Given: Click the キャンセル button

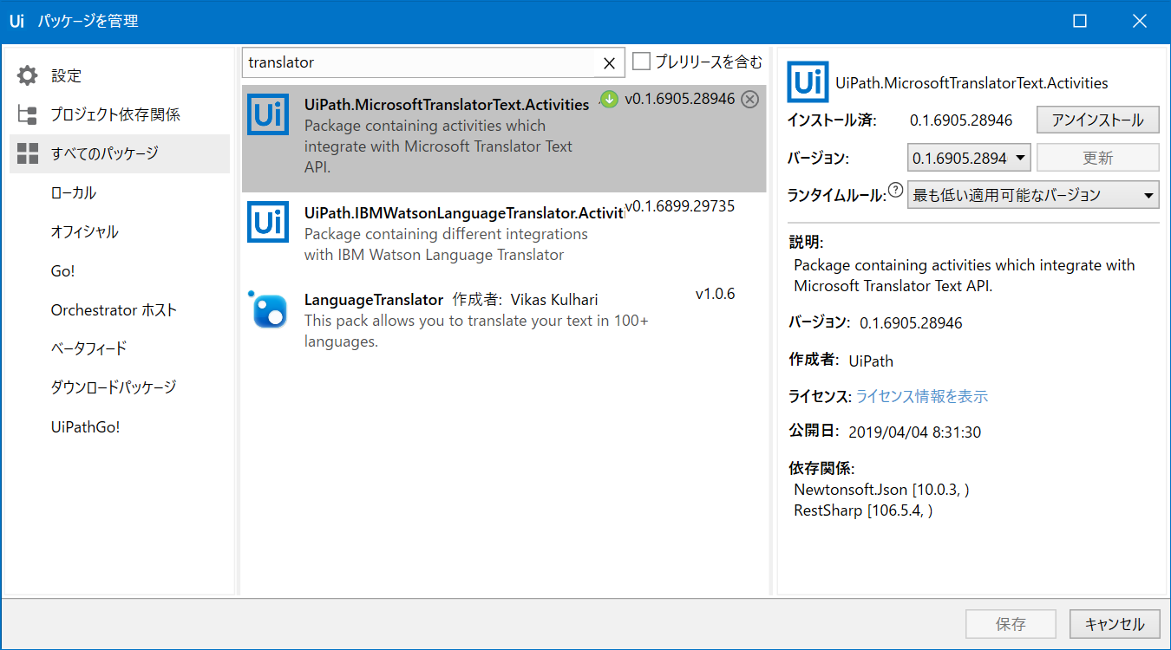Looking at the screenshot, I should pos(1115,624).
